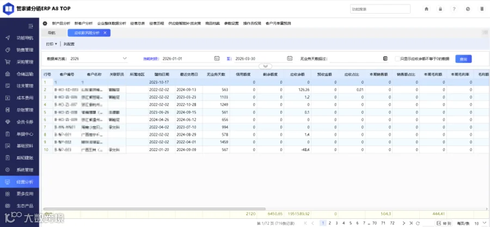Open 期初建账 sidebar module

point(20,158)
